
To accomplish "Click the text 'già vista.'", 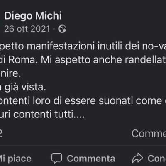I will click(x=25, y=88).
